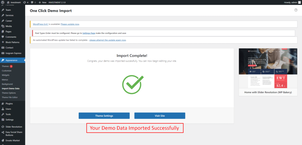Click Howdy, admin account menu
The width and height of the screenshot is (302, 145).
(292, 2)
